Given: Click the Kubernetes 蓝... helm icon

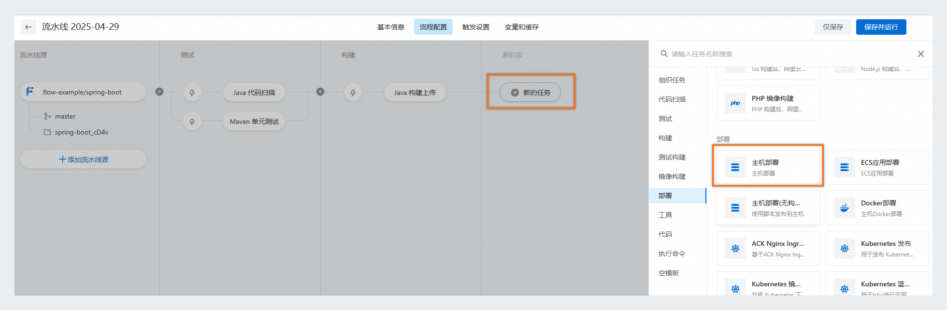Looking at the screenshot, I should tap(845, 288).
